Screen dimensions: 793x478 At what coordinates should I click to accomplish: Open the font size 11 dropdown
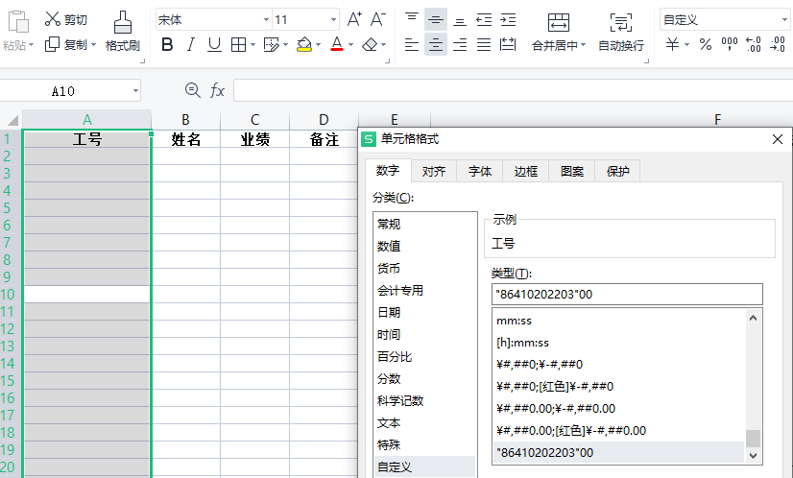click(x=333, y=20)
